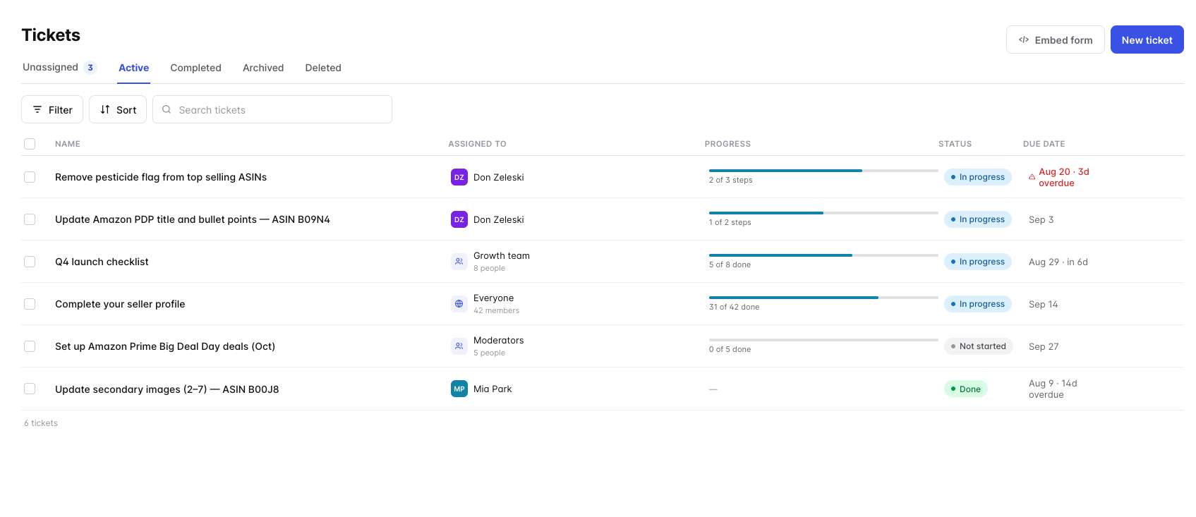Click the Sep 27 due date
1196x517 pixels.
pyautogui.click(x=1044, y=346)
